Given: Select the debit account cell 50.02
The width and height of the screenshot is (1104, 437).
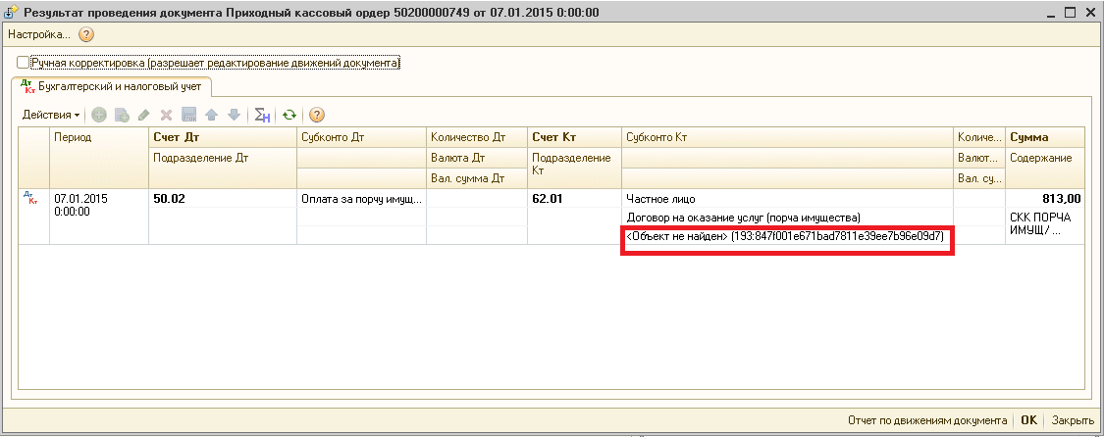Looking at the screenshot, I should pyautogui.click(x=223, y=199).
